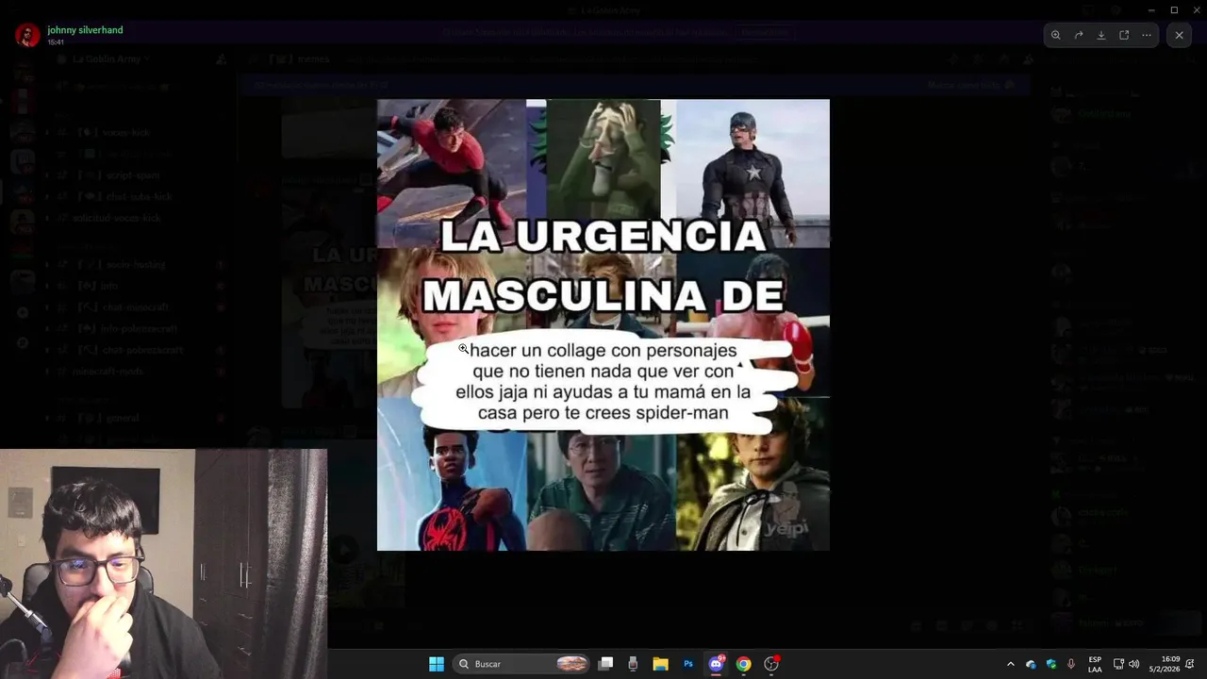Select the dimmed socio-hosting channel

(x=137, y=265)
